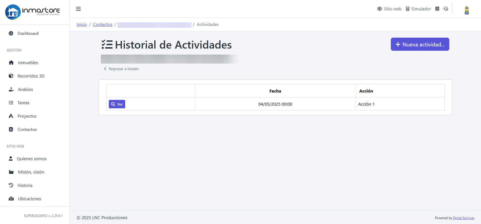Click the Dashboard gauge icon
481x224 pixels.
click(x=11, y=33)
